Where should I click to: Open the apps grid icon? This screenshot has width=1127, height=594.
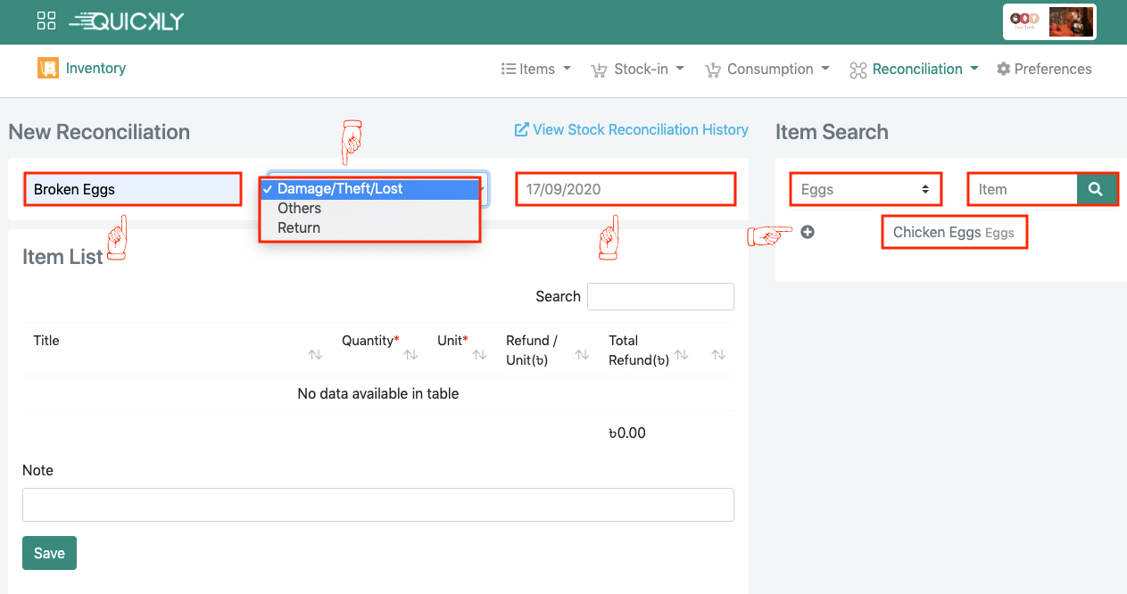click(46, 21)
